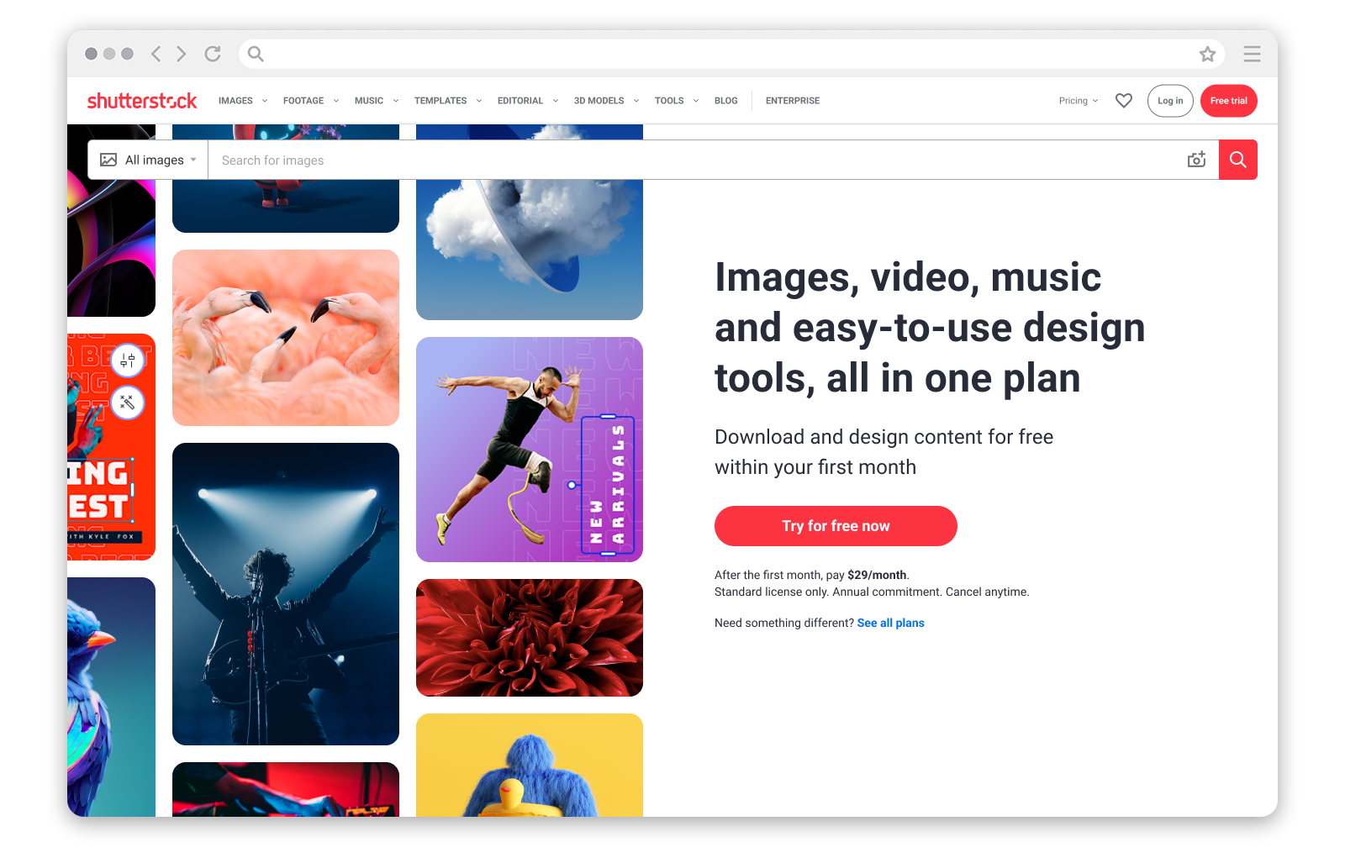Screen dimensions: 1345x863
Task: Search by image using the camera icon
Action: tap(1197, 160)
